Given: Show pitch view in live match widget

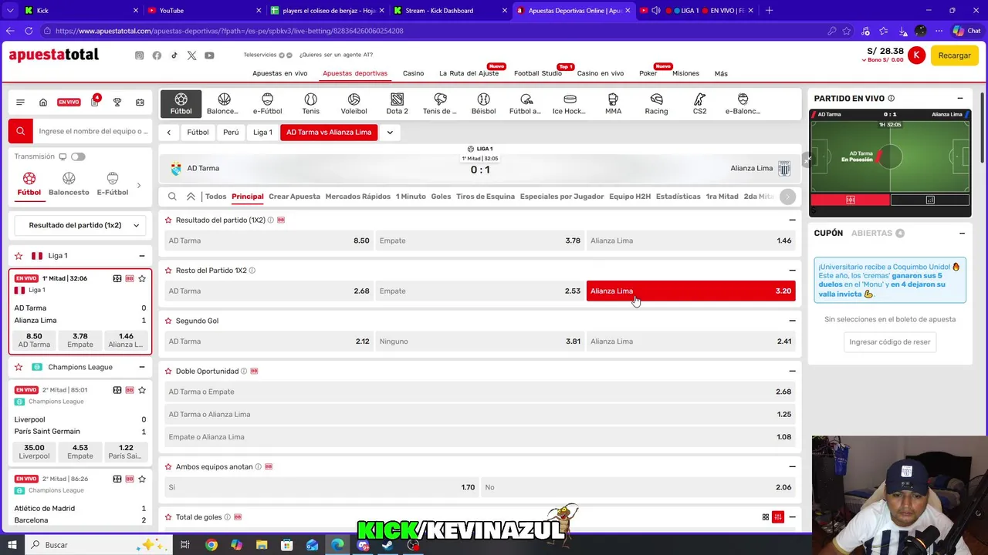Looking at the screenshot, I should point(850,200).
